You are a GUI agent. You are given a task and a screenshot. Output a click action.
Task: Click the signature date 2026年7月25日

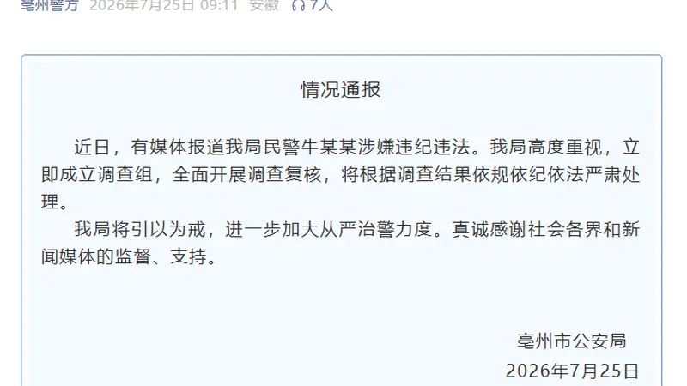(573, 371)
